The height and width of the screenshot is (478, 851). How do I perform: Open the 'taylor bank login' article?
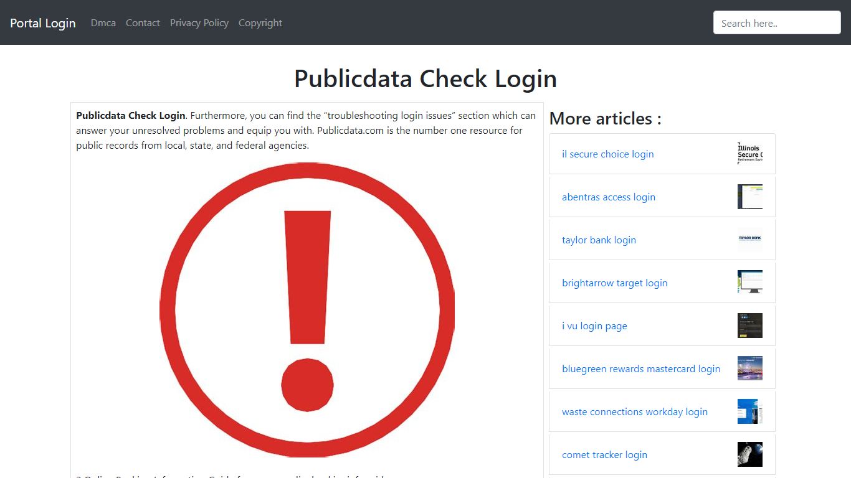click(599, 240)
